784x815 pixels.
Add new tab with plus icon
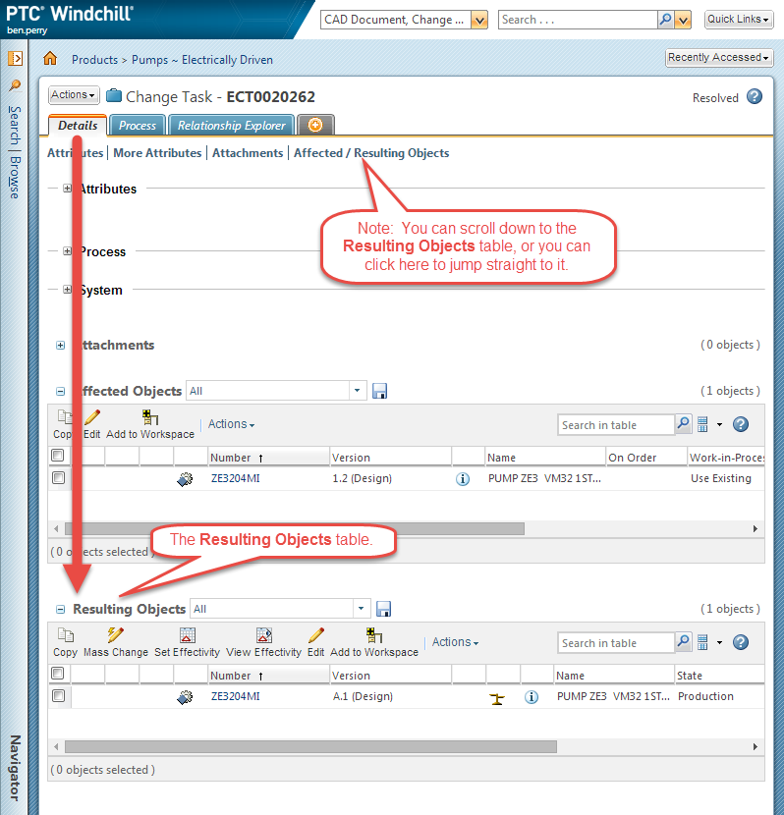[315, 125]
